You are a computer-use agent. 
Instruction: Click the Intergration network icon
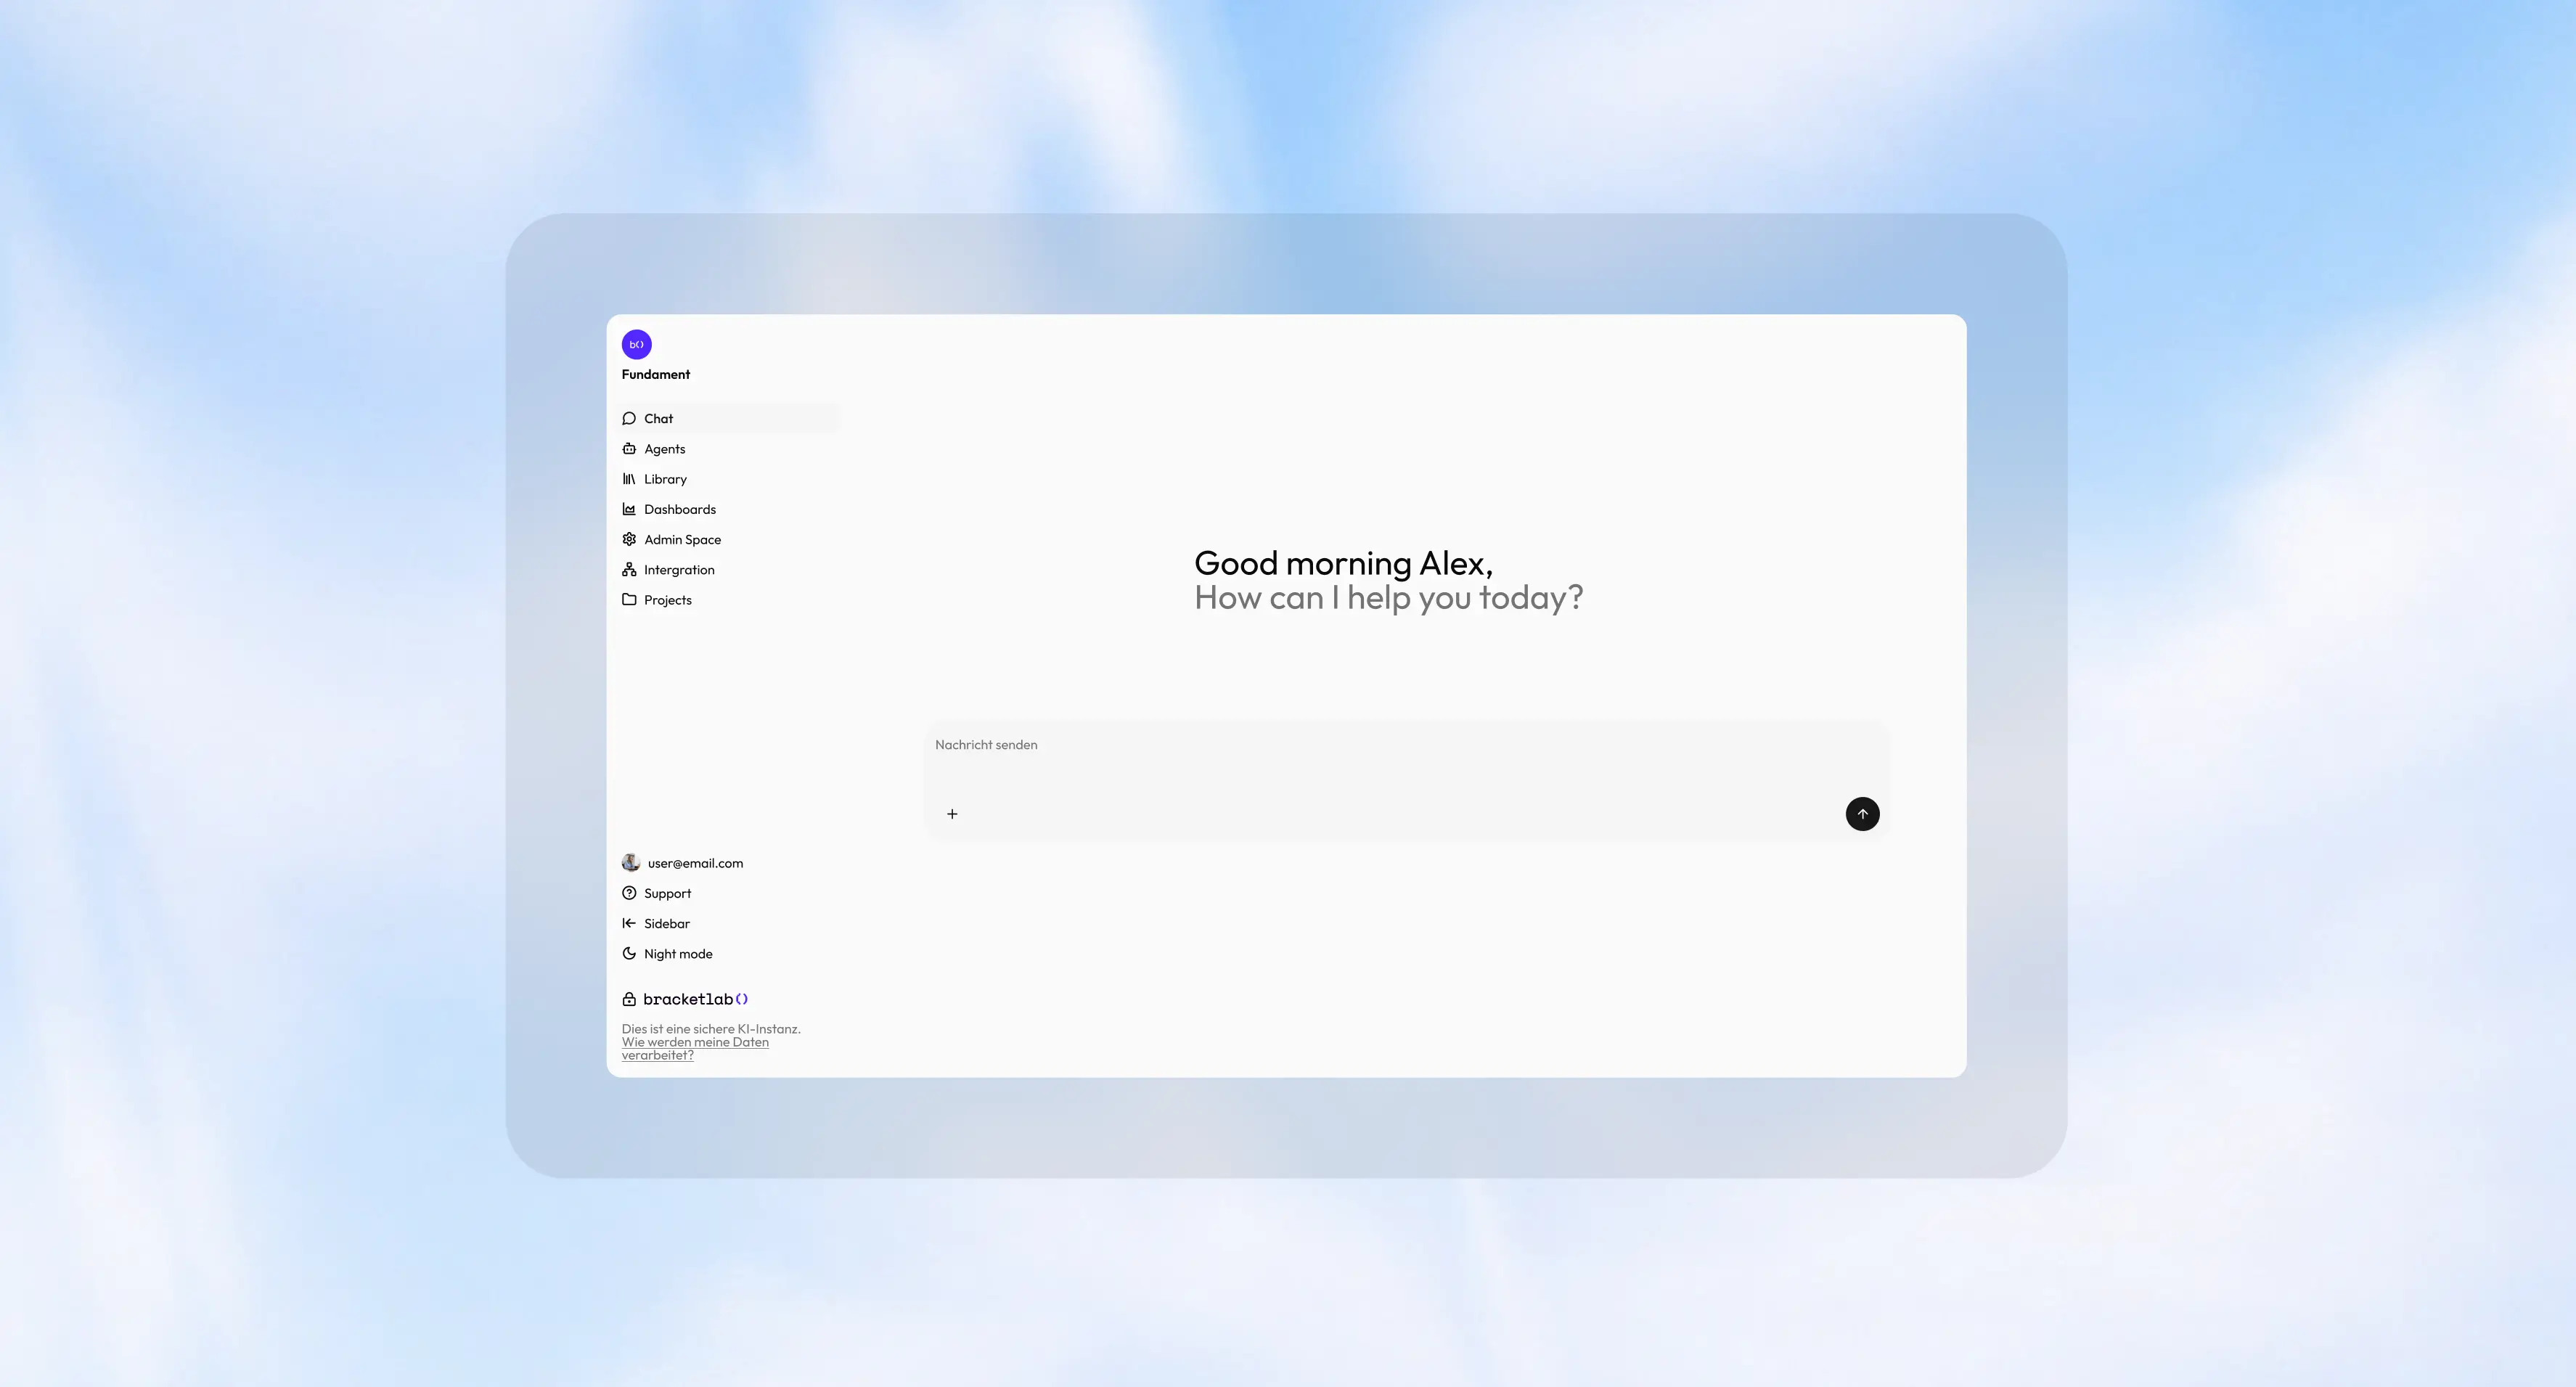tap(629, 569)
